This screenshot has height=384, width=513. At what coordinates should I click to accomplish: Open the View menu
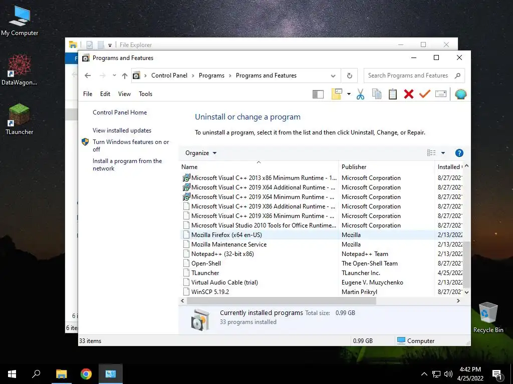point(124,94)
